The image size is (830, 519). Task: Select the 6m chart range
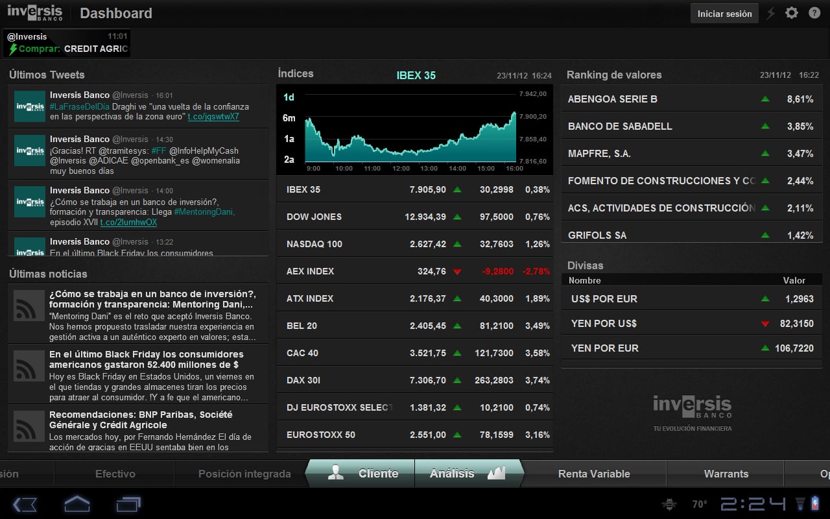tap(289, 118)
